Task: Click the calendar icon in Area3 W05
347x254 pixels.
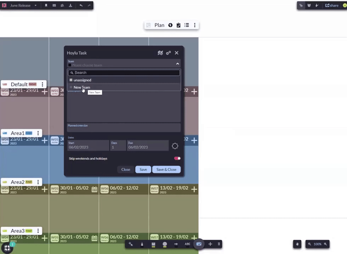Action: (x=95, y=238)
